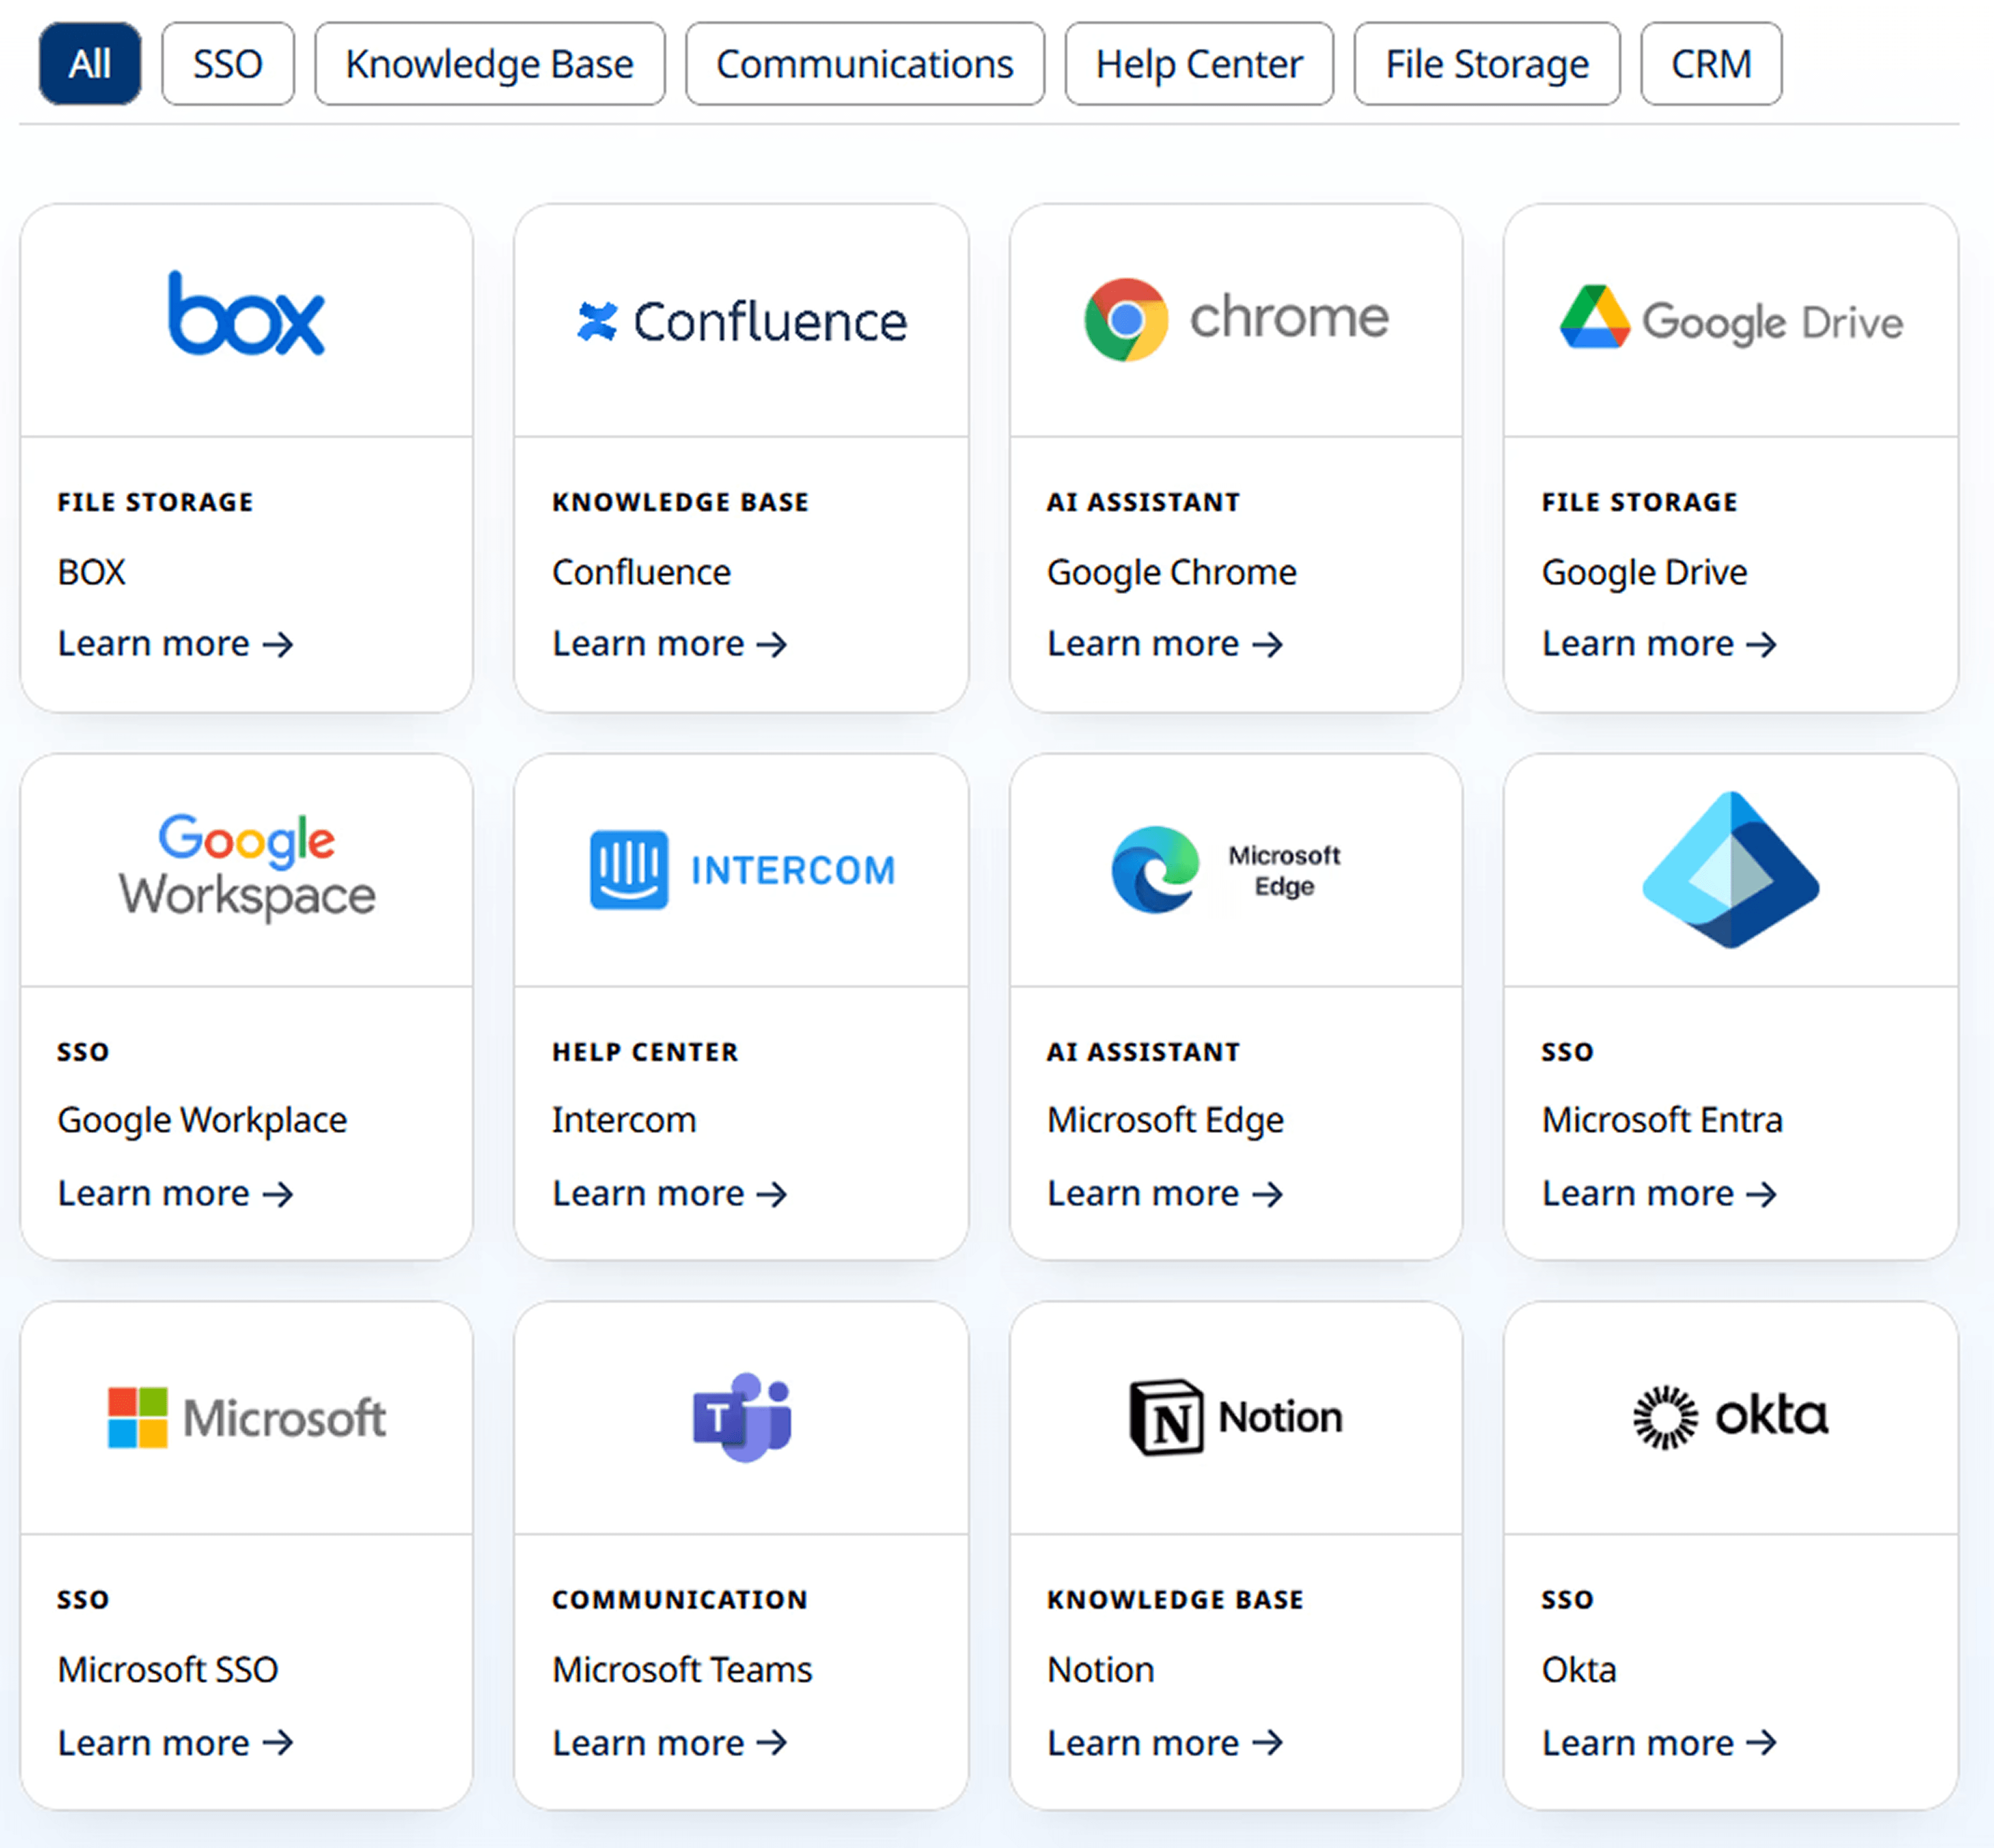Open Learn more for Google Workplace
Screen dimensions: 1994x1848
(x=175, y=1193)
